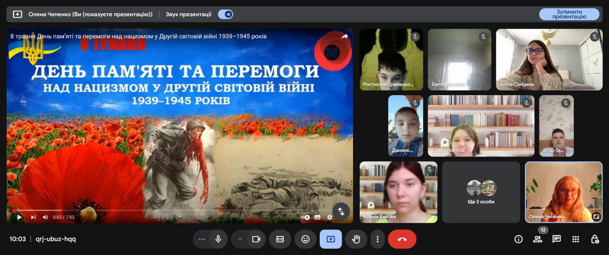The height and width of the screenshot is (255, 609).
Task: Open the activities grid menu
Action: pos(576,239)
